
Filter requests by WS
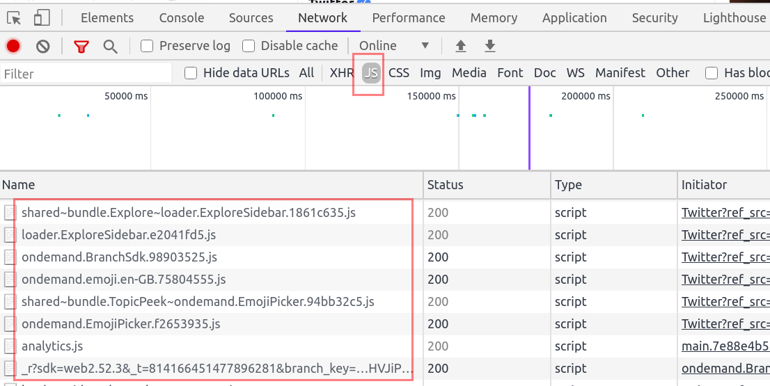pyautogui.click(x=576, y=73)
